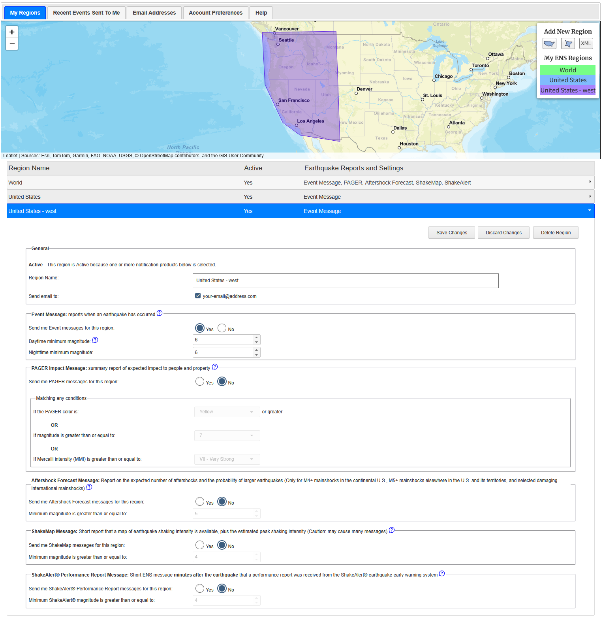Open the Account Preferences tab
This screenshot has width=603, height=620.
[216, 13]
